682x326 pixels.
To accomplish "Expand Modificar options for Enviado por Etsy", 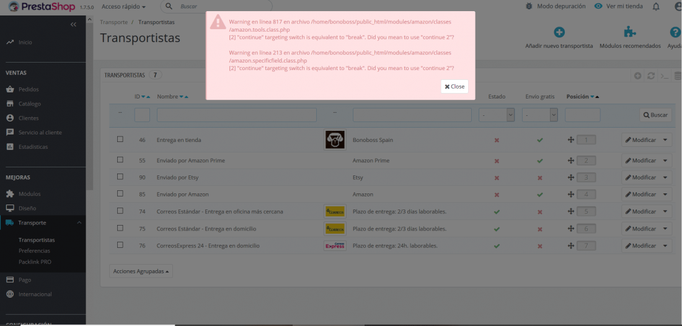I will click(666, 177).
